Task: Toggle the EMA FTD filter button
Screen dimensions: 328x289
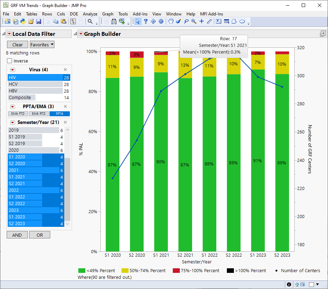Action: click(18, 113)
